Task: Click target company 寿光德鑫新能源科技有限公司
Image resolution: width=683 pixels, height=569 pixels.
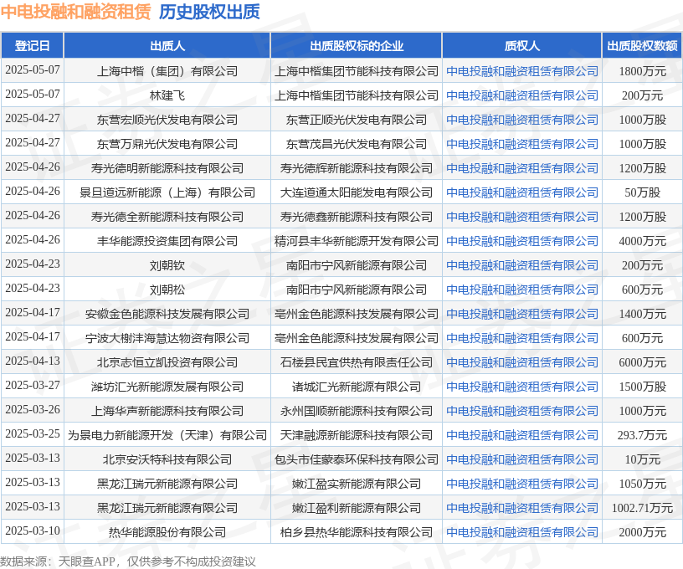Action: pyautogui.click(x=357, y=217)
